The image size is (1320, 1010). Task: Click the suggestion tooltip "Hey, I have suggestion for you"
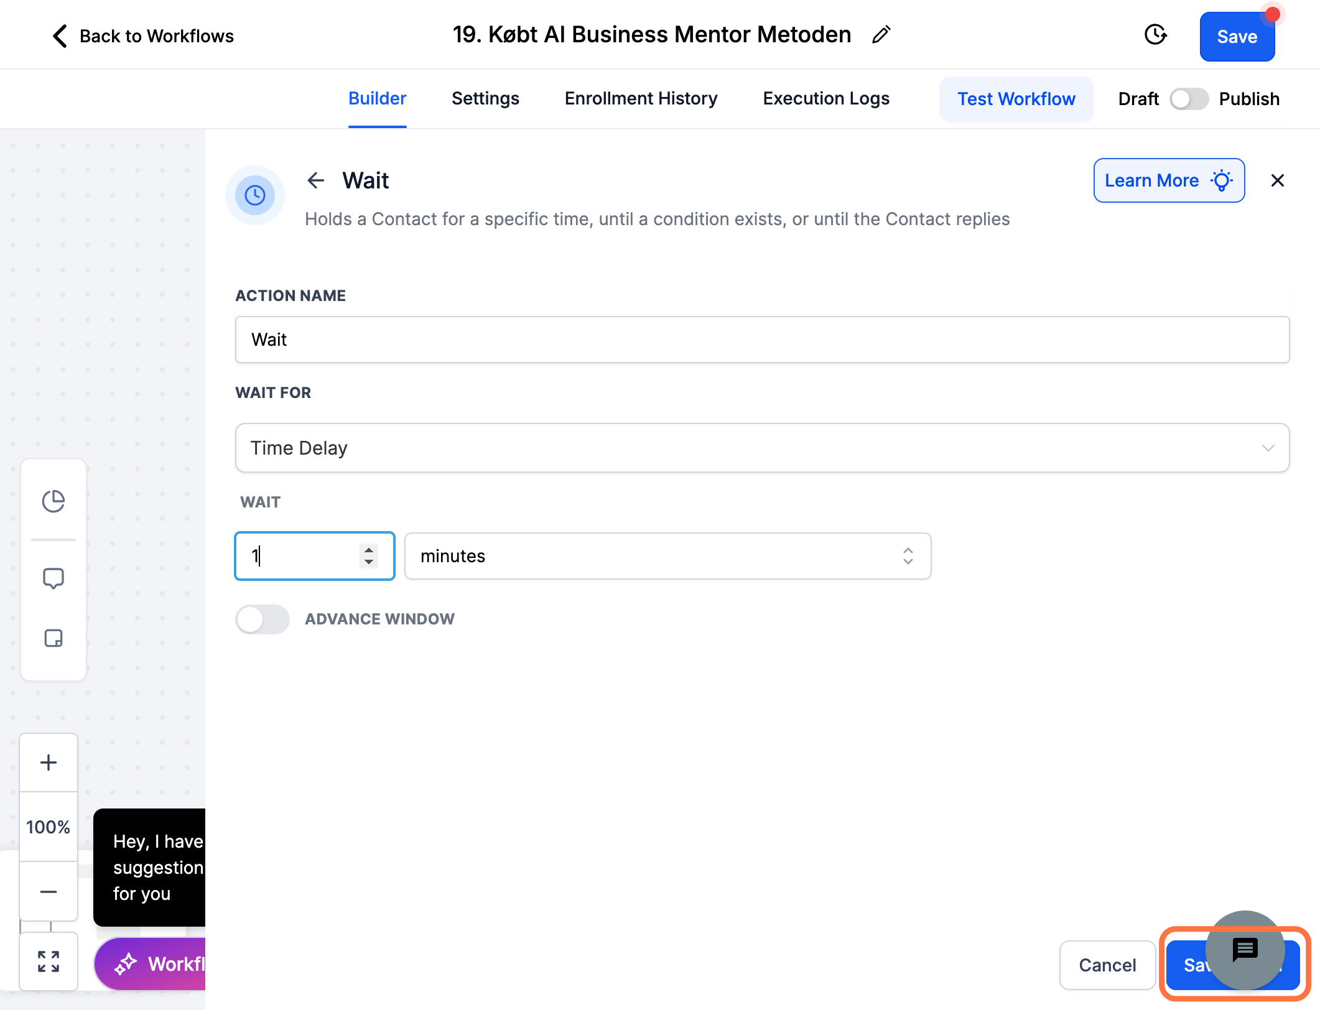coord(149,868)
